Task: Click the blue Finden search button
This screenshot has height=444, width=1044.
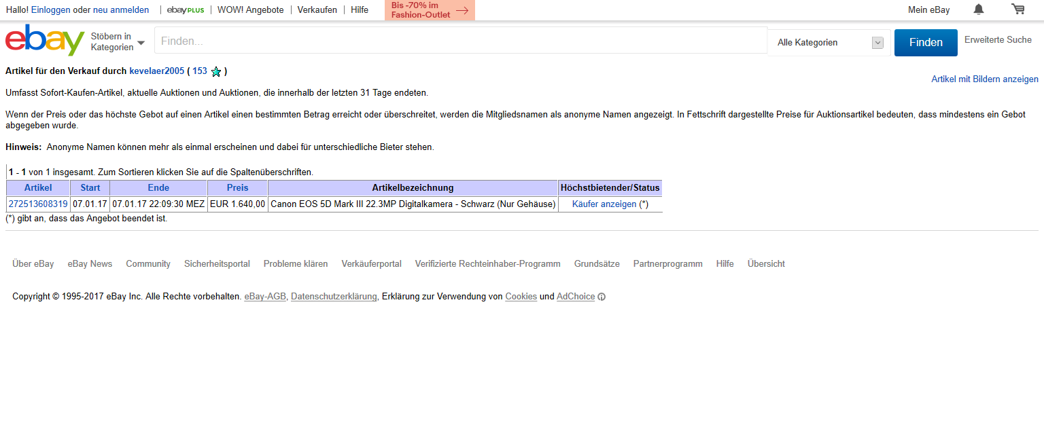Action: 926,42
